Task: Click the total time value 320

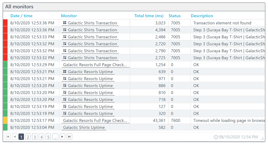Action: [x=162, y=113]
